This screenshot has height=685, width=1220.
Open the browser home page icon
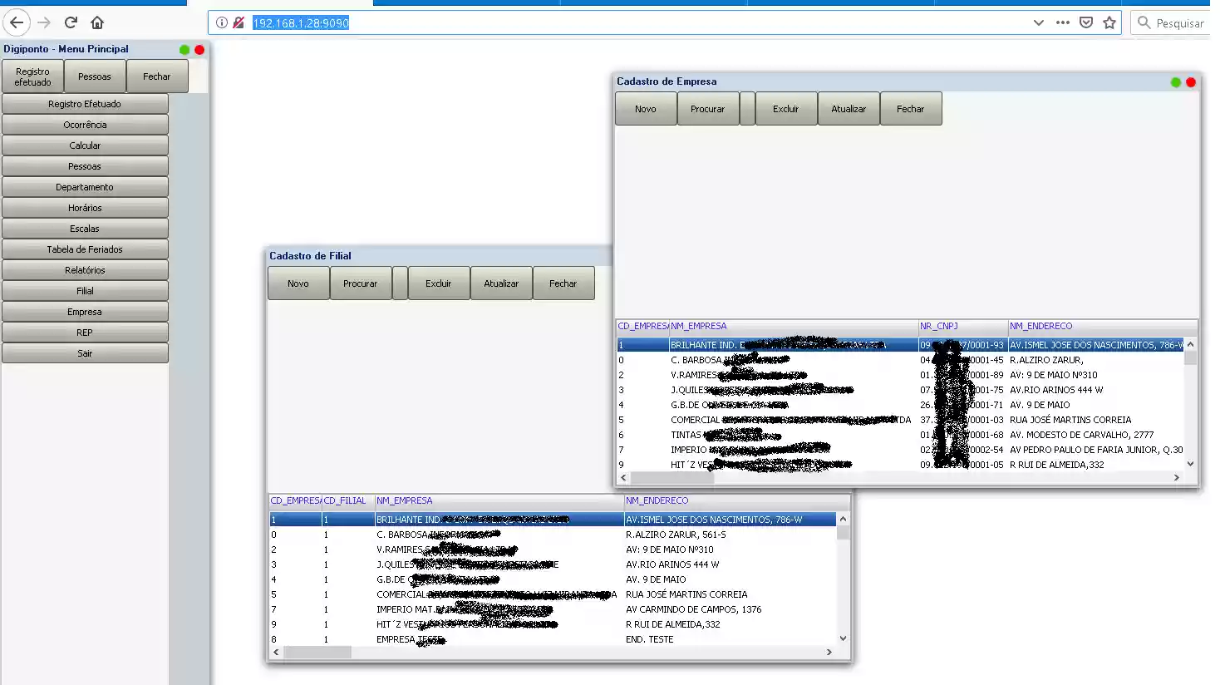pos(97,22)
